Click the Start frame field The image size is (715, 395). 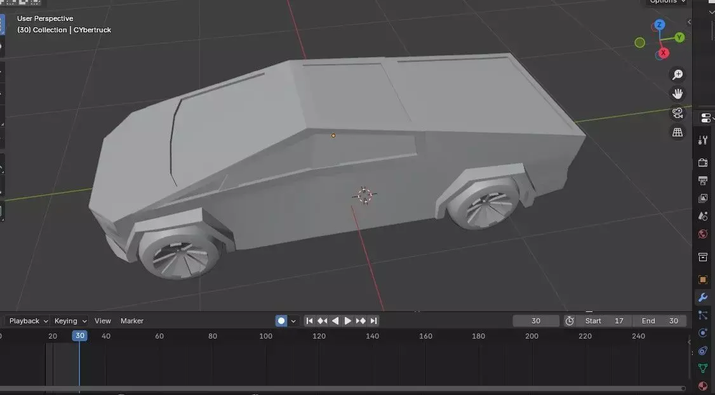(604, 321)
